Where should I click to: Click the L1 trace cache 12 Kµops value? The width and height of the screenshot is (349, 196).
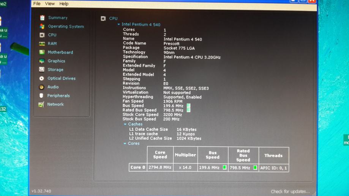186,134
